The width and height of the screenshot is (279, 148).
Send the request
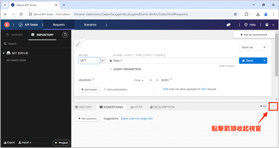click(x=250, y=61)
